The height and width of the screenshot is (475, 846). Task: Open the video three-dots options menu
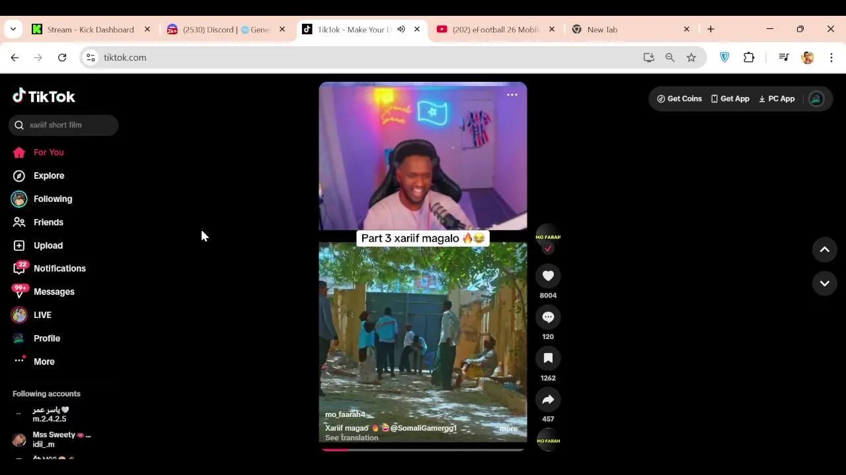point(512,95)
